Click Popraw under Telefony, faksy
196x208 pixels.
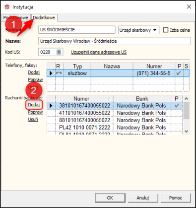click(35, 79)
